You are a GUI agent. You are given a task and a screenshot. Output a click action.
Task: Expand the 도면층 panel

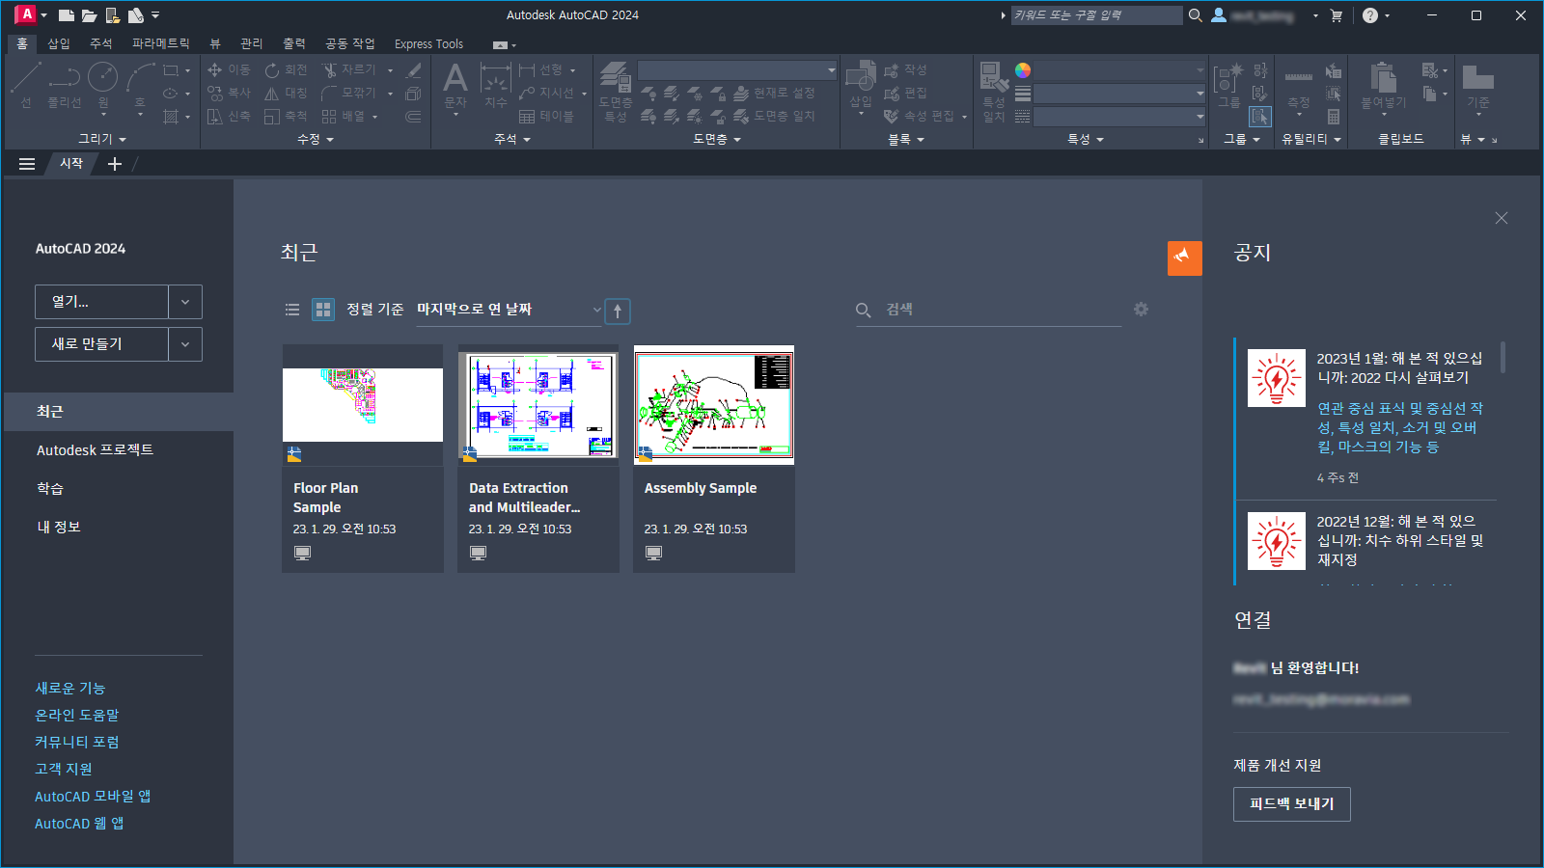click(717, 139)
